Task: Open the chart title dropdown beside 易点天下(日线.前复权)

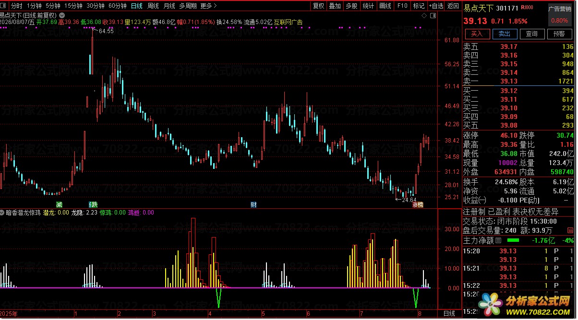Action: coord(61,15)
